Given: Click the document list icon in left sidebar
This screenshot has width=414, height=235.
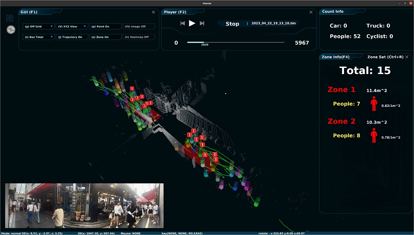Looking at the screenshot, I should pyautogui.click(x=10, y=18).
